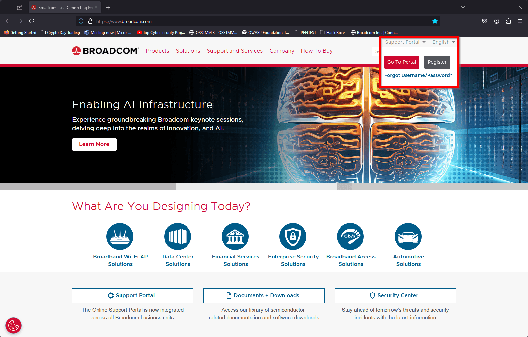Go back to the previous page

point(8,21)
